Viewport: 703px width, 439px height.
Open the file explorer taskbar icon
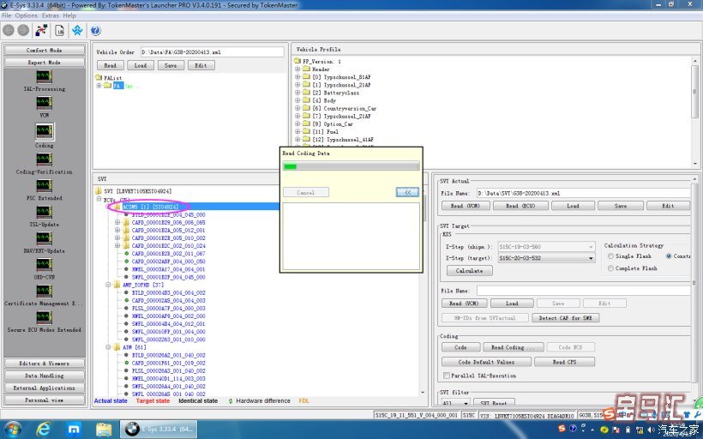(104, 430)
